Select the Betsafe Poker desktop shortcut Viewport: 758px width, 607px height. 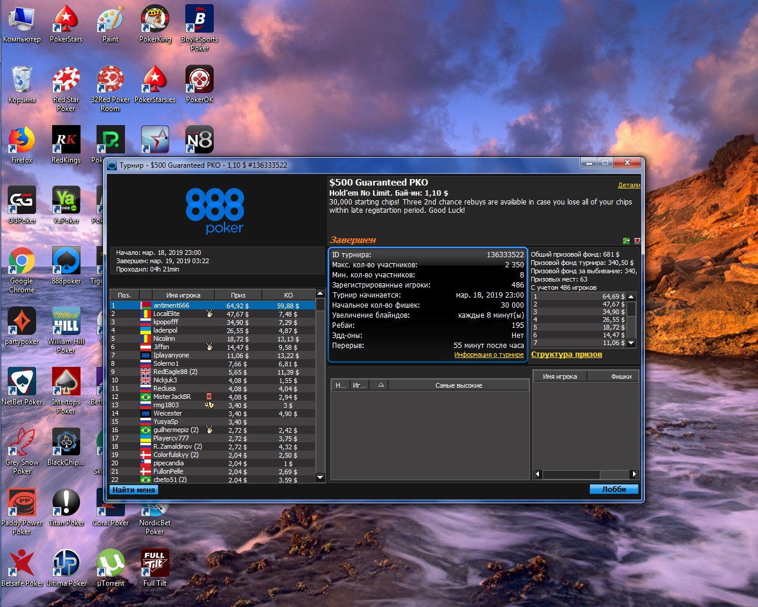[x=22, y=568]
